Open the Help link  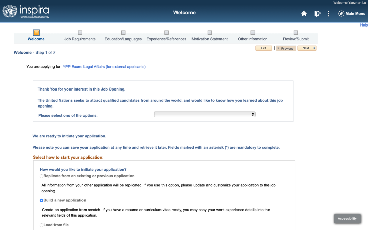(364, 25)
